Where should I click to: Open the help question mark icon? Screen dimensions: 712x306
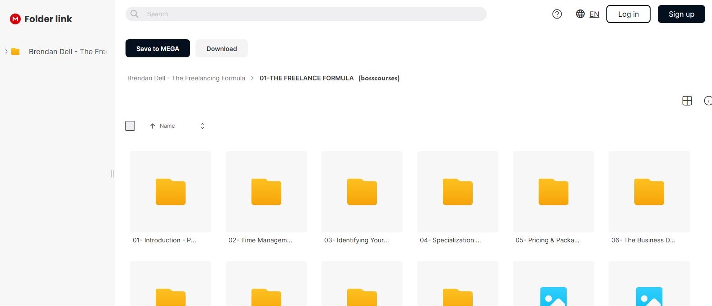[x=557, y=14]
